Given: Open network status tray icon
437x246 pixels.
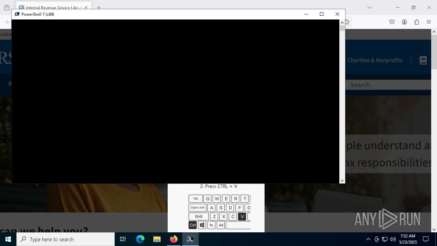Looking at the screenshot, I should 385,239.
